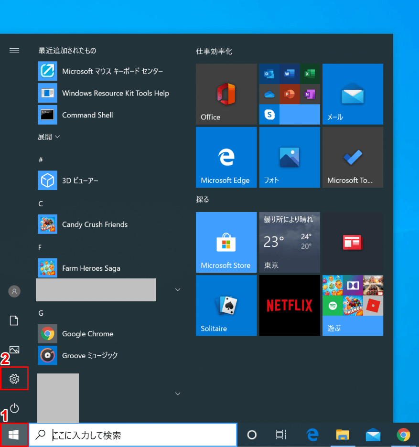Open the Office tile
The height and width of the screenshot is (447, 419).
click(x=226, y=94)
